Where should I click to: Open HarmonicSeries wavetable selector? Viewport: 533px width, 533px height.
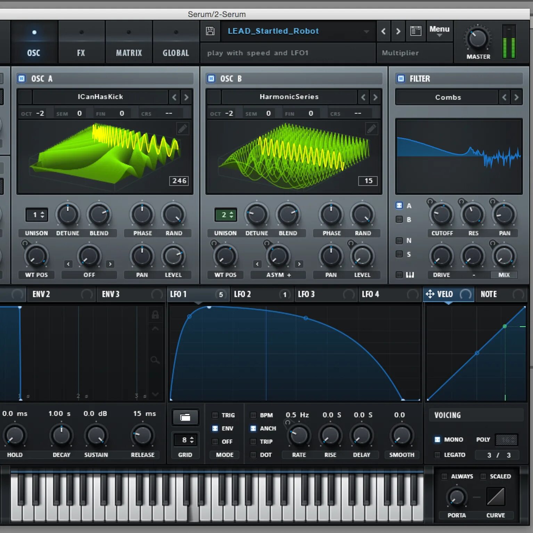click(x=289, y=97)
